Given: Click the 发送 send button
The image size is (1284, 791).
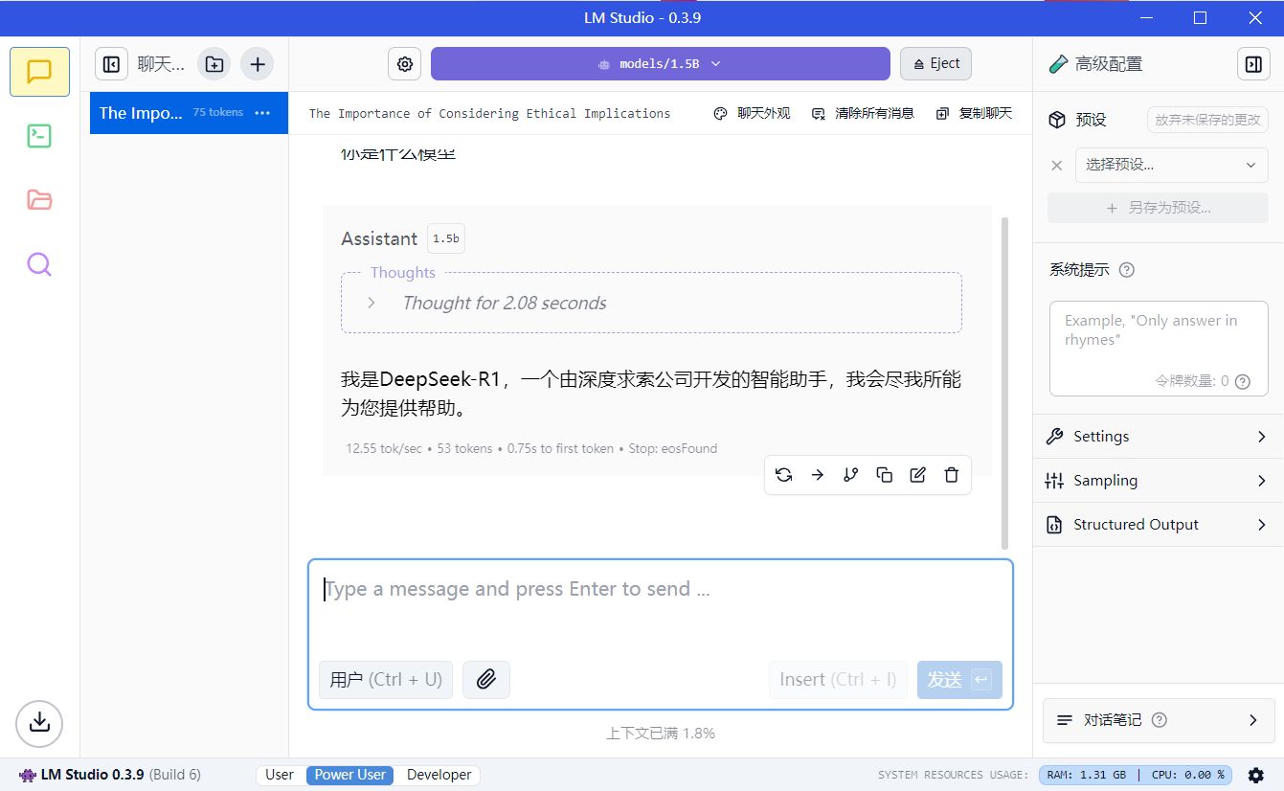Looking at the screenshot, I should tap(959, 680).
